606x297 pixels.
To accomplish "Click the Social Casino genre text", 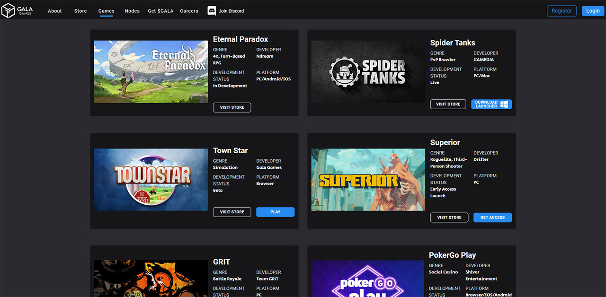I will pyautogui.click(x=443, y=272).
